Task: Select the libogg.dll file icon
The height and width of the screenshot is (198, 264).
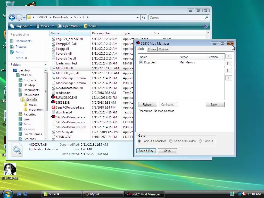Action: coord(53,49)
